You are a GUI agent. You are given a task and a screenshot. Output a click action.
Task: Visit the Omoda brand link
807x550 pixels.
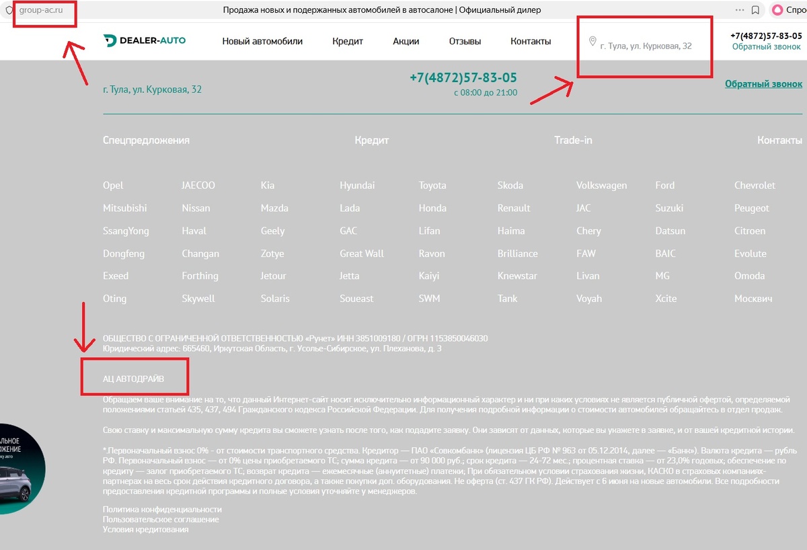[749, 276]
